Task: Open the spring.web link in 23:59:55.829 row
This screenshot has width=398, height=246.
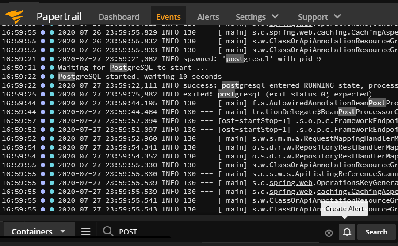Action: 291,32
